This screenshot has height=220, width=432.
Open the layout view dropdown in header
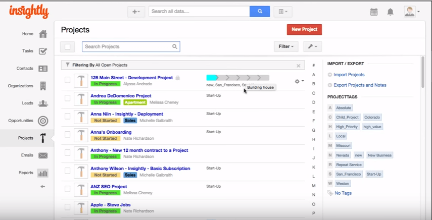[283, 12]
